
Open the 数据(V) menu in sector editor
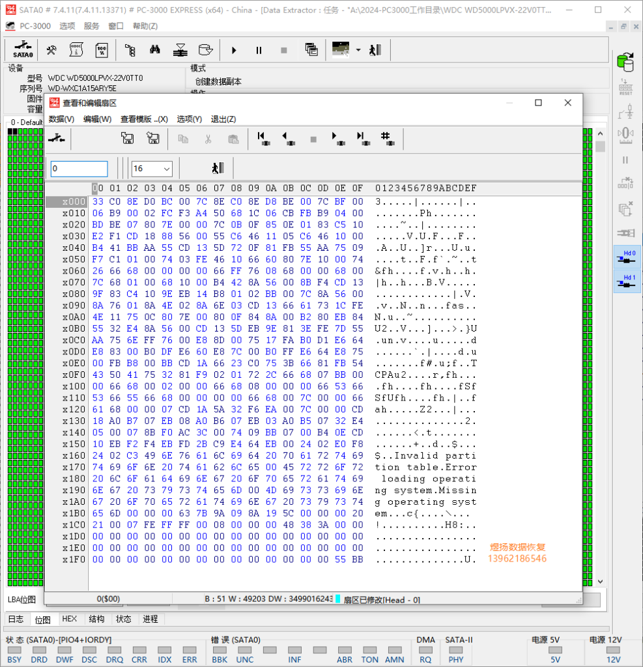(61, 119)
